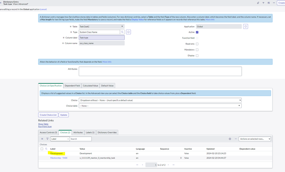Click the value x_1111139_mentor_0_mentorship_task cell
285x172 pixels.
coord(97,158)
